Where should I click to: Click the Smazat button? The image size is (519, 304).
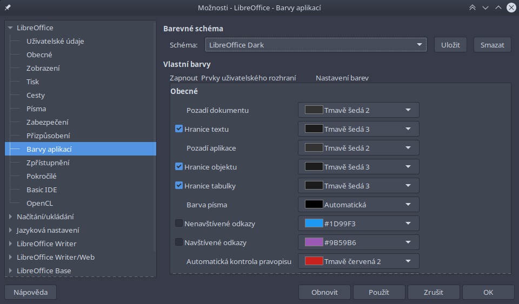coord(492,45)
